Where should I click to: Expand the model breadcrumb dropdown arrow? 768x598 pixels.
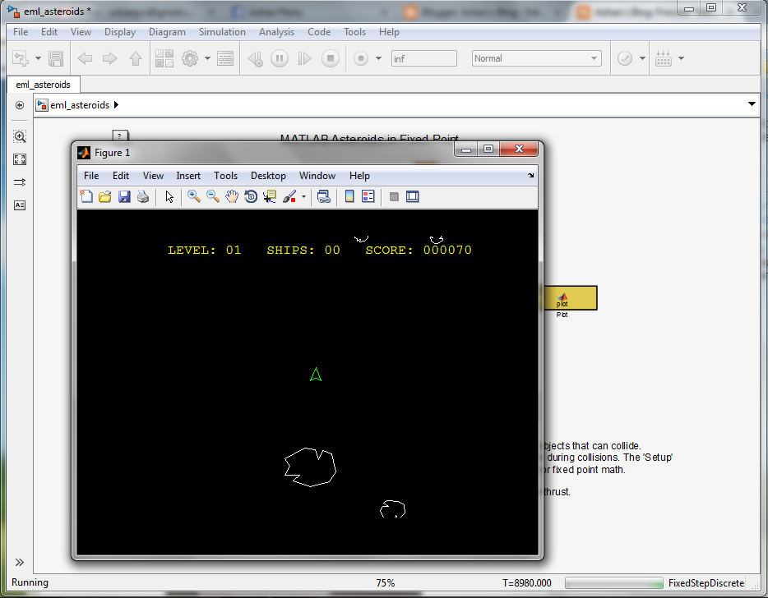tap(752, 104)
